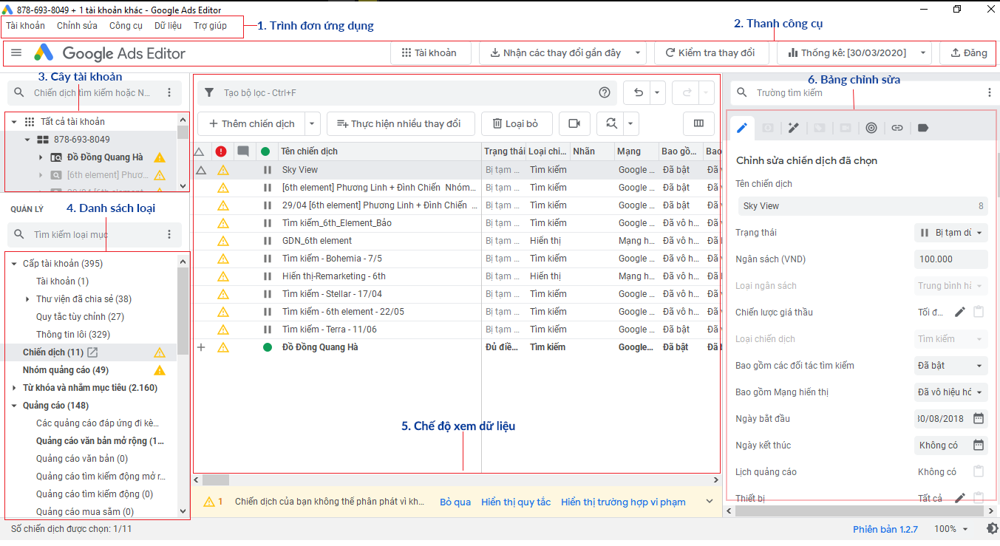Viewport: 1000px width, 546px height.
Task: Select the label tag icon tab in edit panel
Action: point(922,128)
